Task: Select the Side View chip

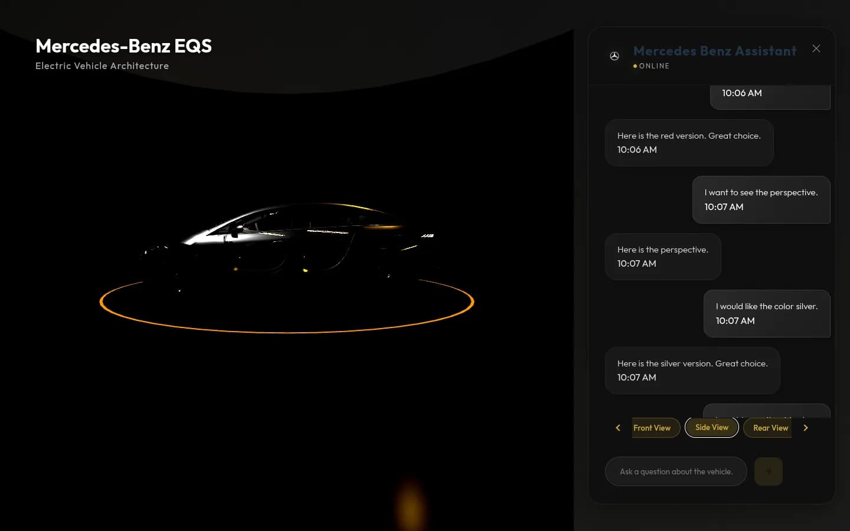Action: click(712, 427)
